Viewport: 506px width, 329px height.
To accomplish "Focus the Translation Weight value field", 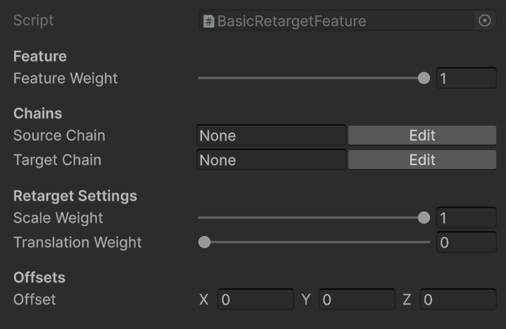I will tap(466, 242).
